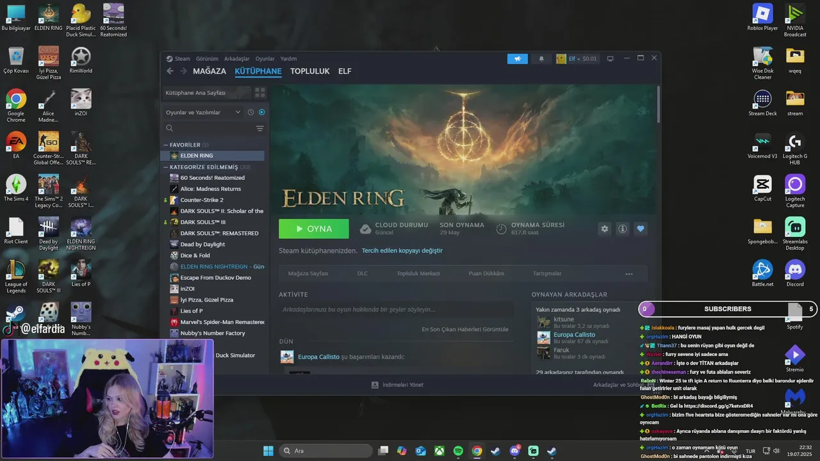The width and height of the screenshot is (820, 461).
Task: Open Voicemod V3 desktop shortcut
Action: pos(762,146)
